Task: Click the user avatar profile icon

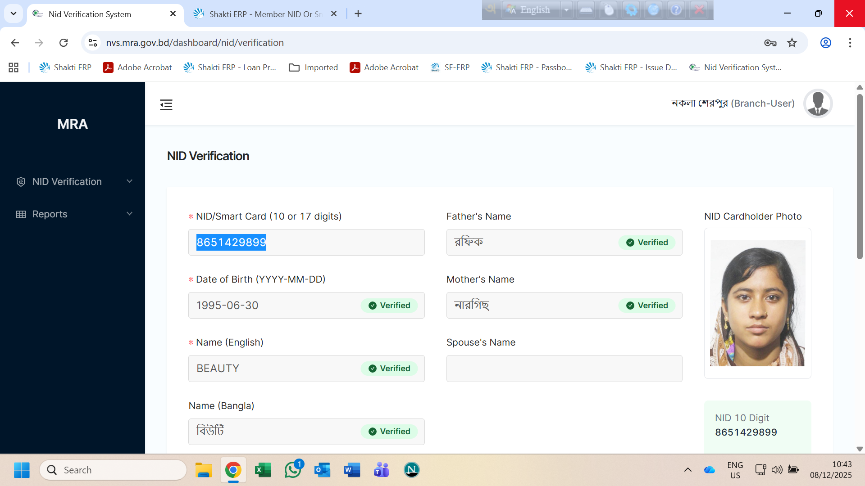Action: [818, 103]
